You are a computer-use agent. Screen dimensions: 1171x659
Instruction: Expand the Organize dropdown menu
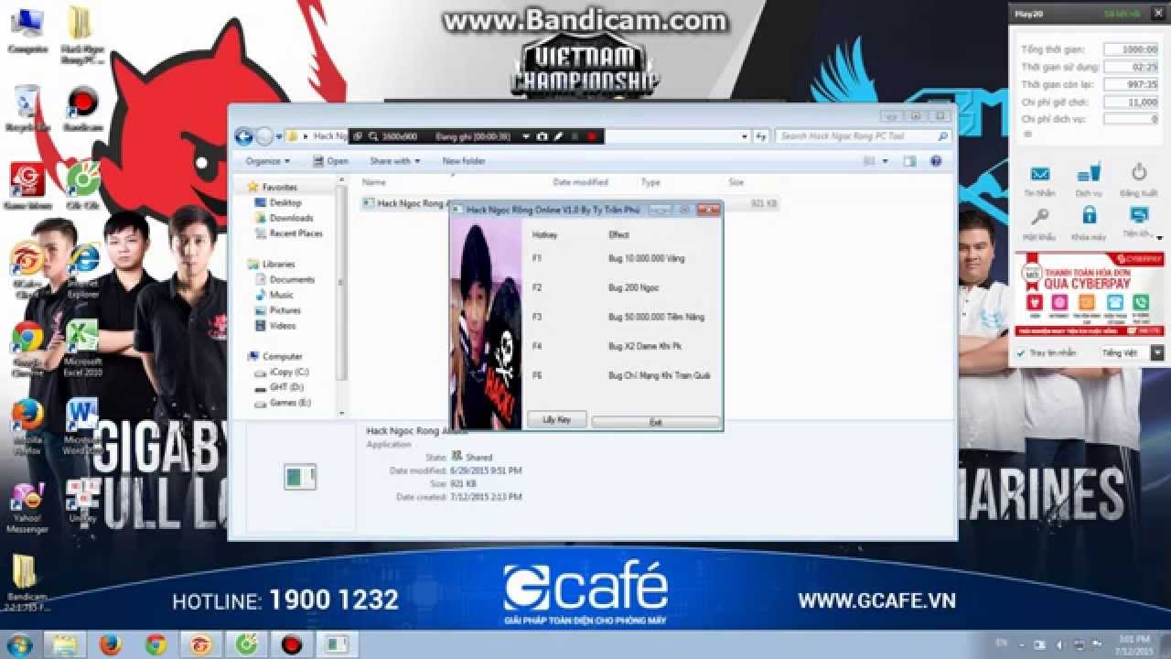pos(266,161)
